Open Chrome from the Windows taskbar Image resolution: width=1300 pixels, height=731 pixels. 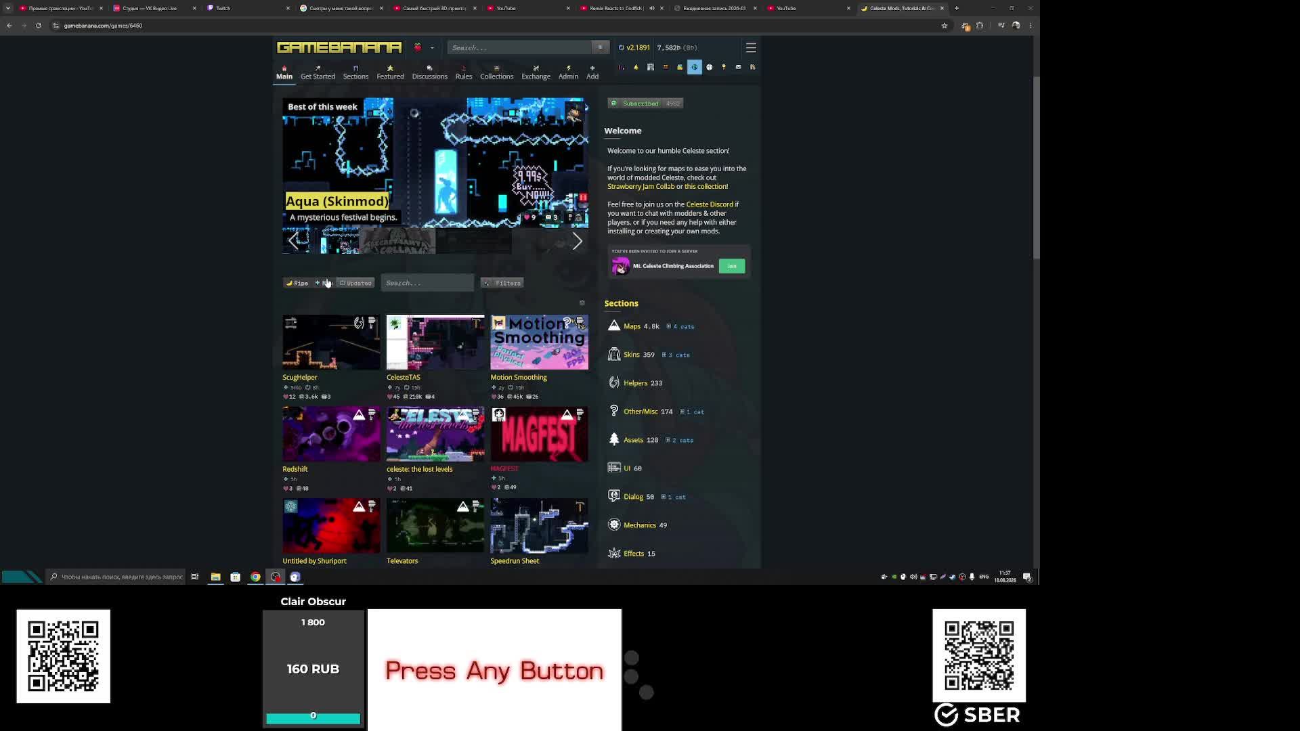[255, 577]
